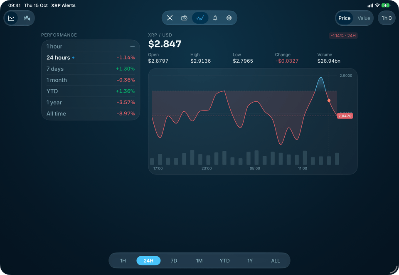Select the 7D time range
Viewport: 399px width, 275px height.
[x=174, y=260]
